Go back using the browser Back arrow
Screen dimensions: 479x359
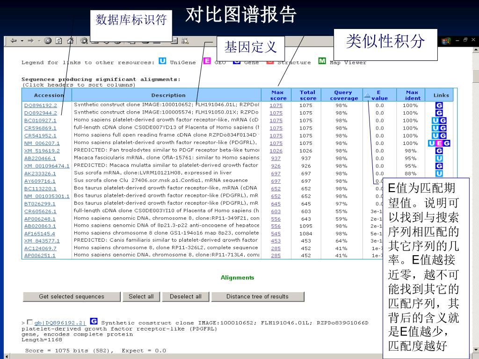[x=14, y=41]
